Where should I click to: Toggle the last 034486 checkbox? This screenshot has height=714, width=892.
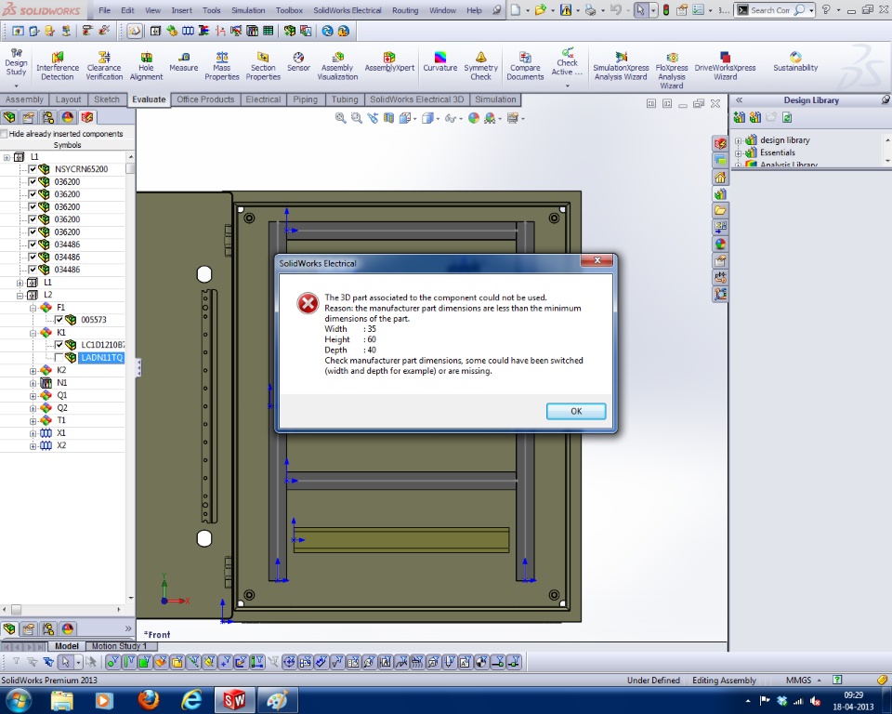33,270
